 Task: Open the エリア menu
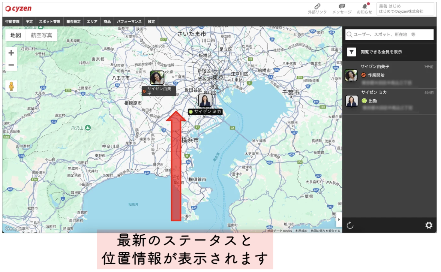click(92, 22)
